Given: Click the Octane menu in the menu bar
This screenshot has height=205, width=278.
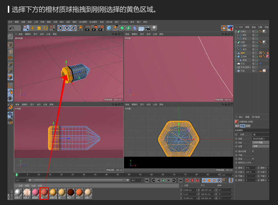Looking at the screenshot, I should point(125,22).
